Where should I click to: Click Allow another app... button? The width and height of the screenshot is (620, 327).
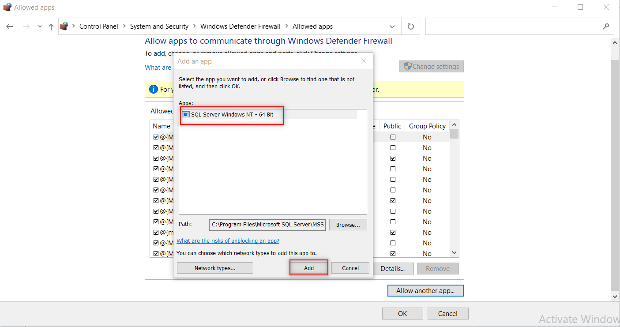[x=425, y=291]
